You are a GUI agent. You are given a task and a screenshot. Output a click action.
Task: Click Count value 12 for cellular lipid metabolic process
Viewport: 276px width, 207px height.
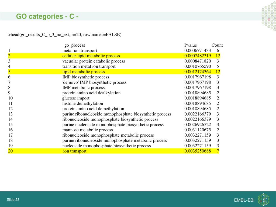tap(218, 56)
